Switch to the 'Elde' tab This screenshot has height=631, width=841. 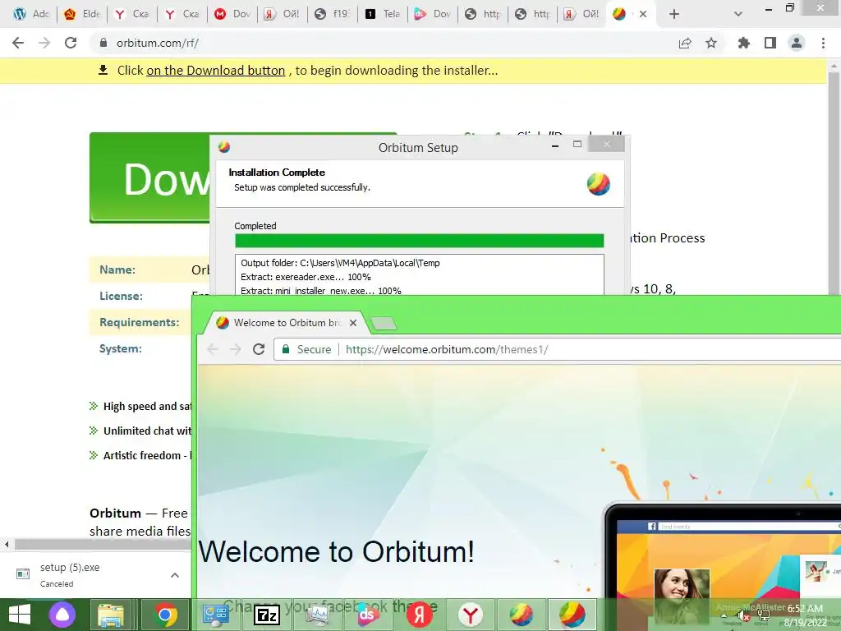[x=81, y=14]
